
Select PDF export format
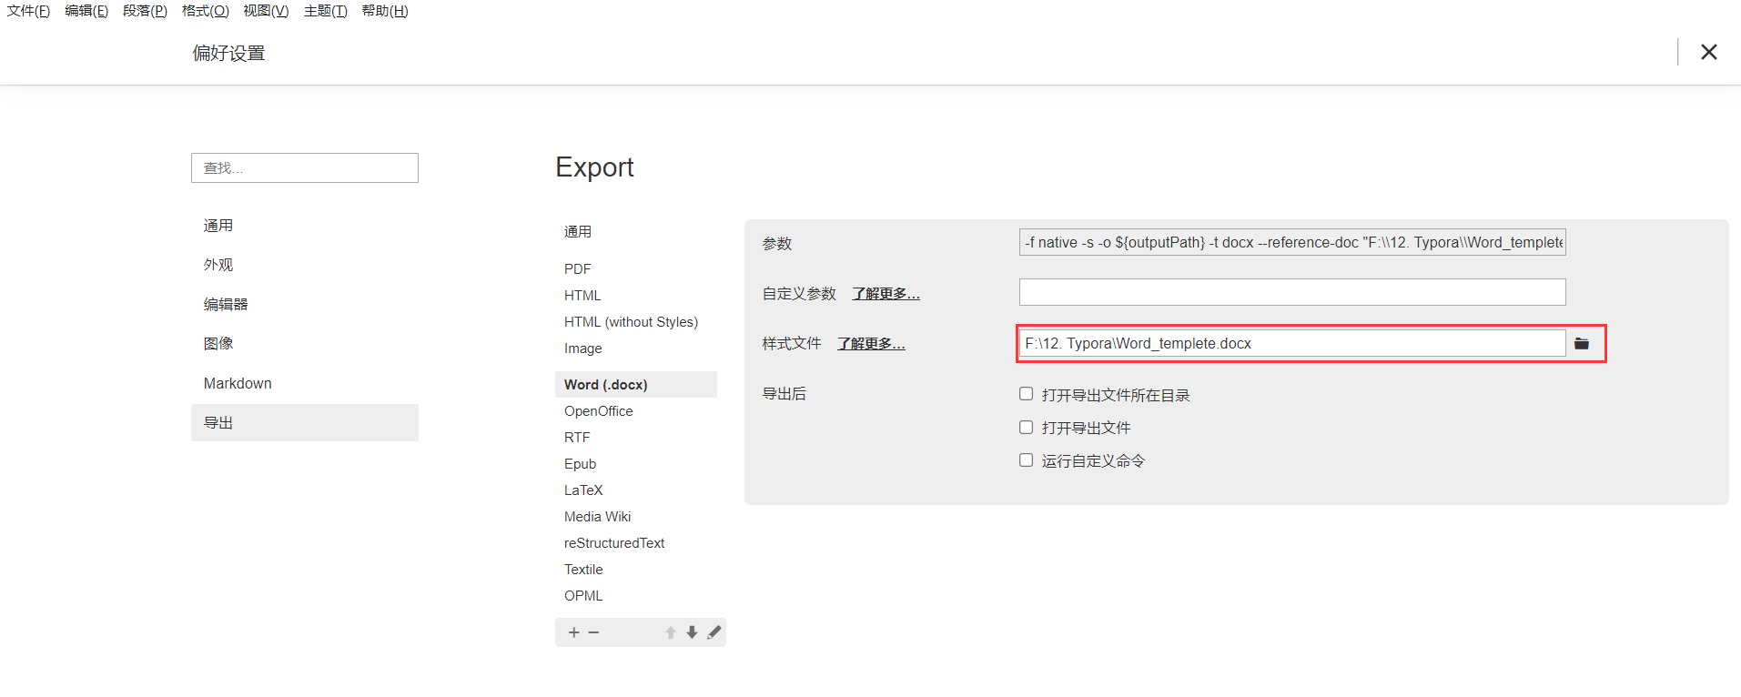tap(636, 268)
